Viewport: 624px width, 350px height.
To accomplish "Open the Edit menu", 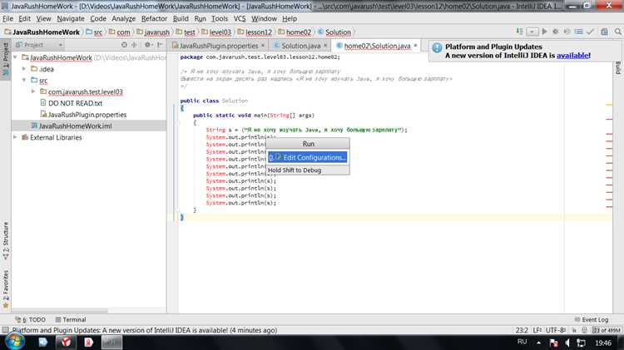I will click(x=24, y=18).
